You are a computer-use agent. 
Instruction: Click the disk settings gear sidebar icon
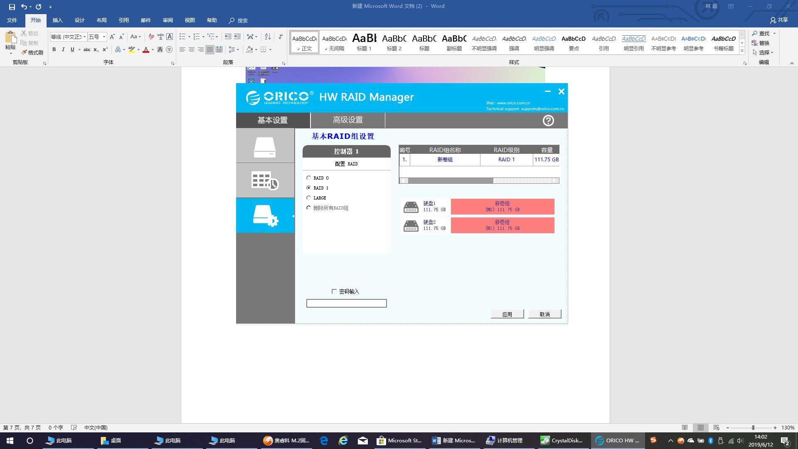[265, 215]
